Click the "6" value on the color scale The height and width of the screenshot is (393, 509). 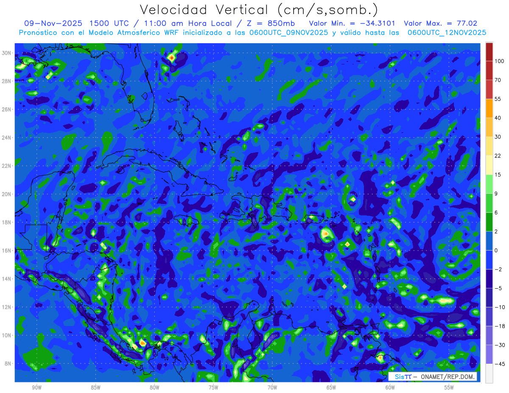point(496,212)
